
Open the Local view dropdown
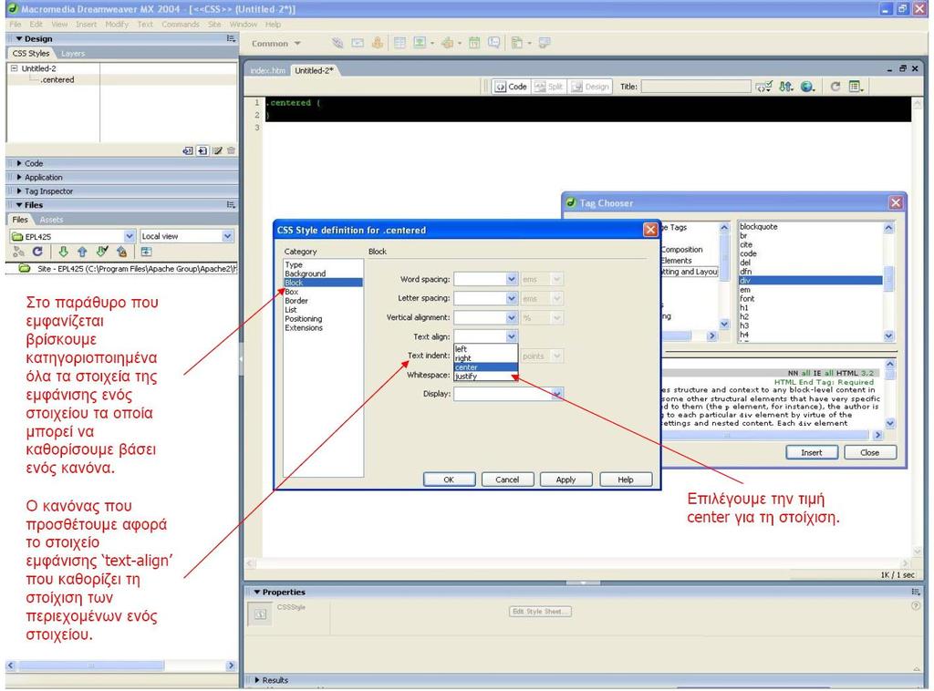(x=227, y=236)
